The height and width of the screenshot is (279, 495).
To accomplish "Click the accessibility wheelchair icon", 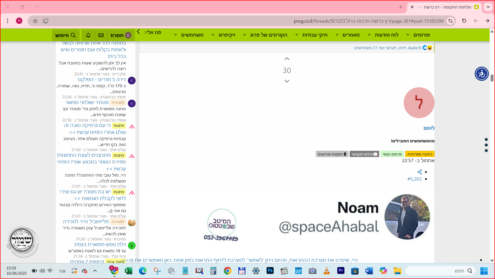I will coord(481,74).
